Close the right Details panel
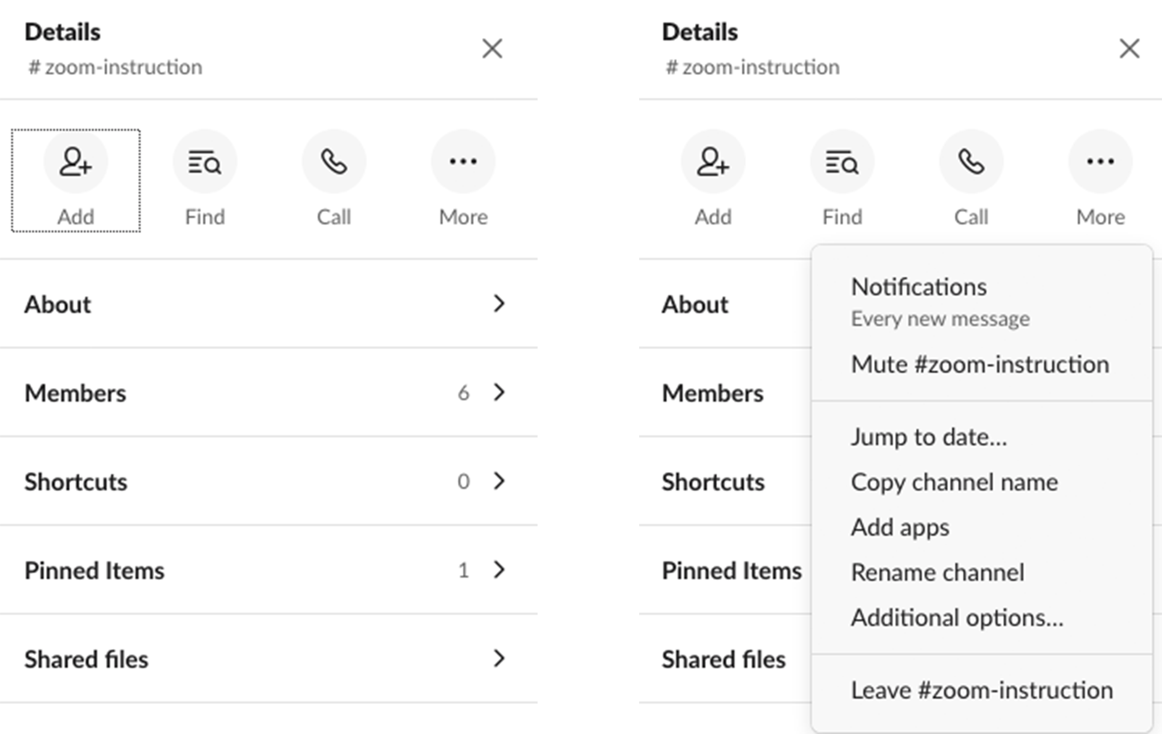 [x=1130, y=49]
